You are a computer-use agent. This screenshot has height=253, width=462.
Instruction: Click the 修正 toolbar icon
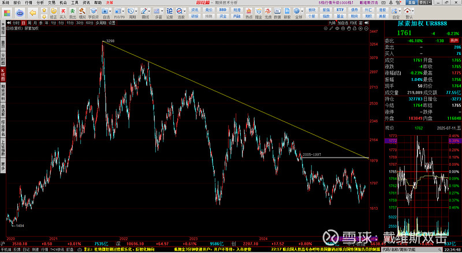[x=54, y=11]
